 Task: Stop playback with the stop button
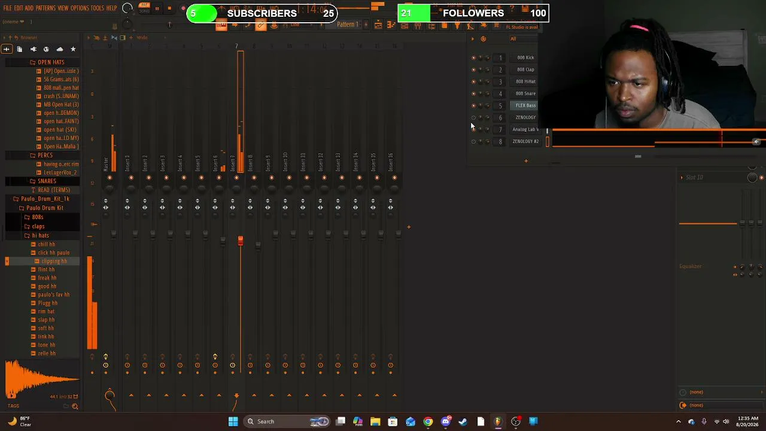(x=169, y=8)
